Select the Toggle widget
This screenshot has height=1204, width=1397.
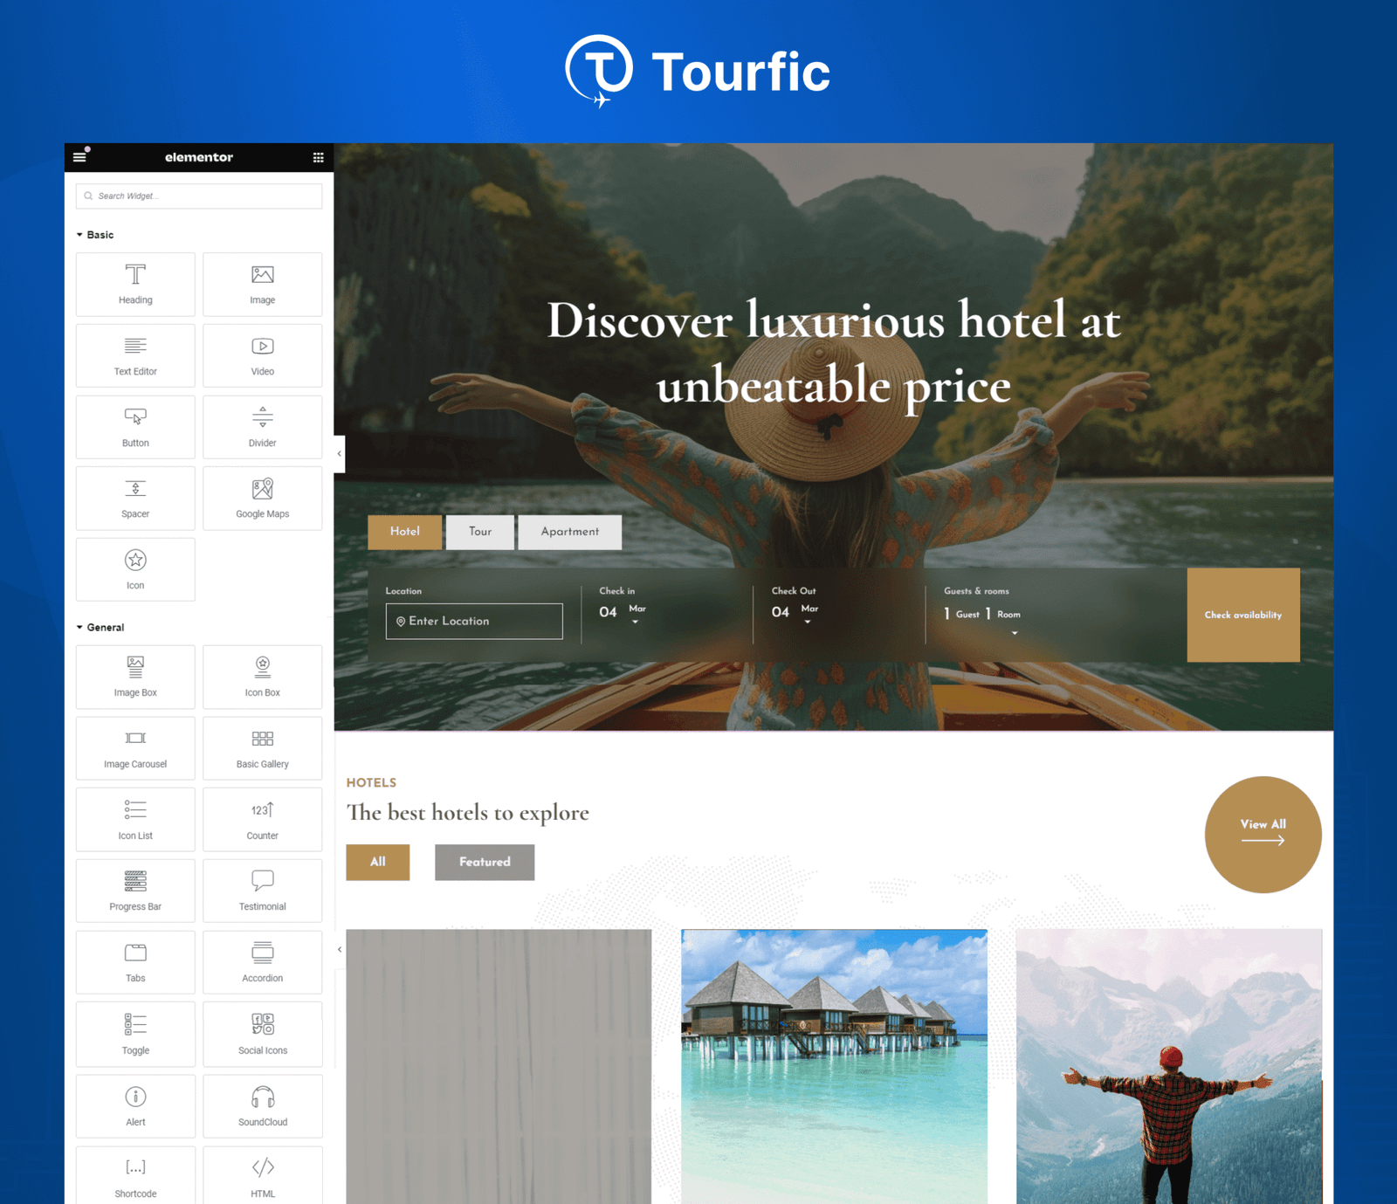tap(135, 1035)
